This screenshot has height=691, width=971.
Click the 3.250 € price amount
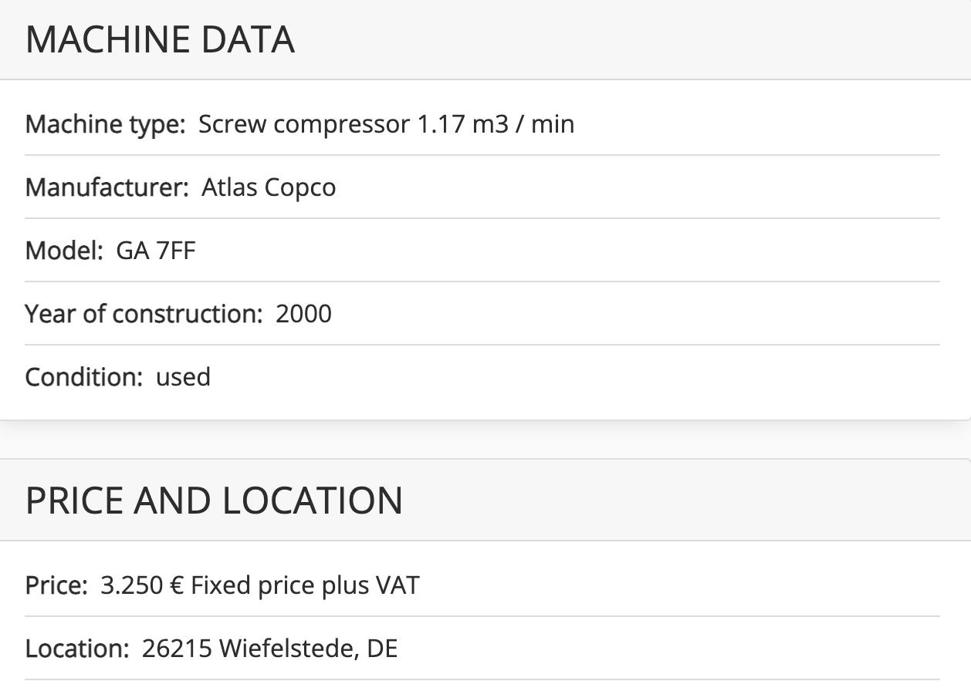point(141,585)
